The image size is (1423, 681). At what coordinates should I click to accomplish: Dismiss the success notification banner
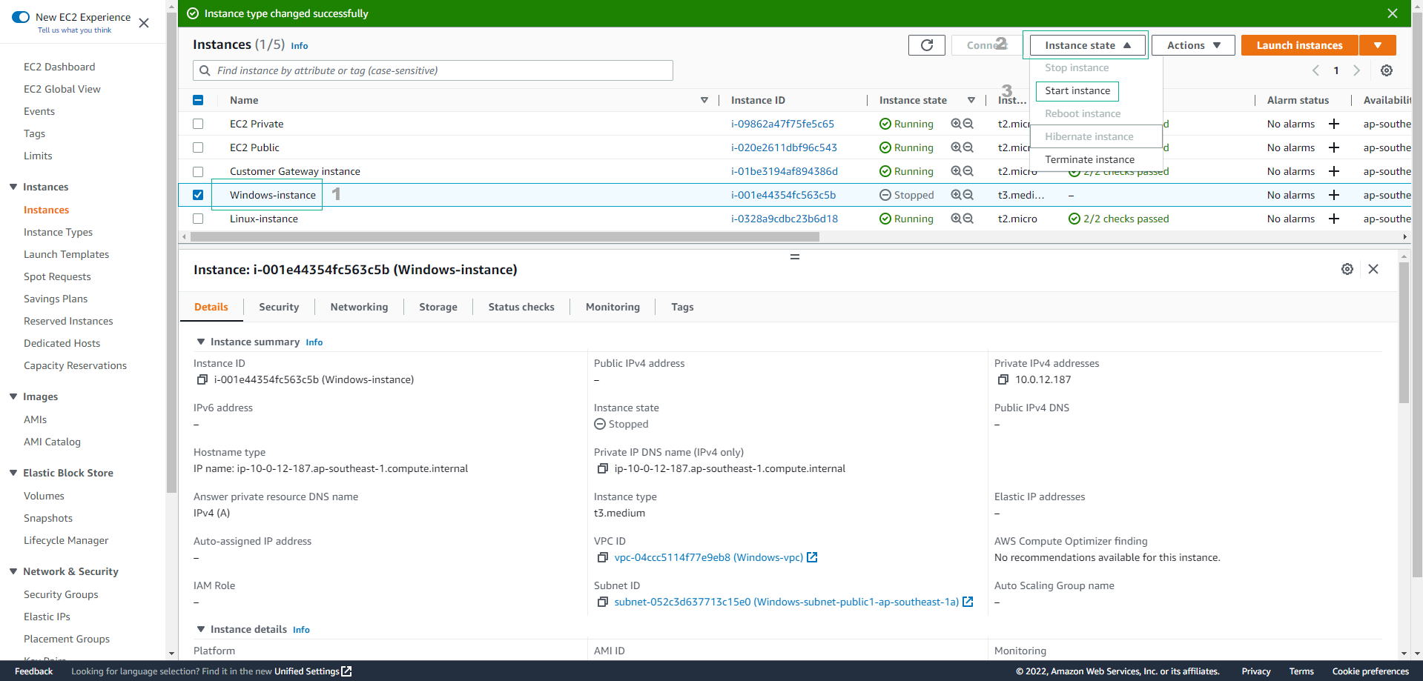(1392, 13)
